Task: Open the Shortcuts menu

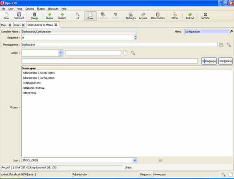Action: coord(53,9)
